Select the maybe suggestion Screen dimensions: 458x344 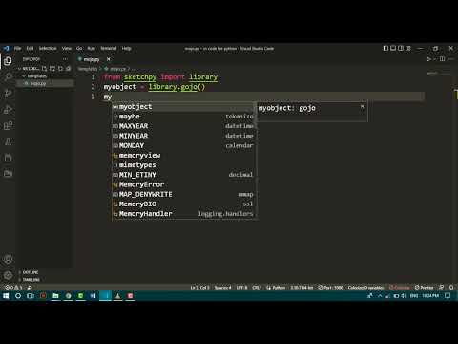(x=184, y=117)
